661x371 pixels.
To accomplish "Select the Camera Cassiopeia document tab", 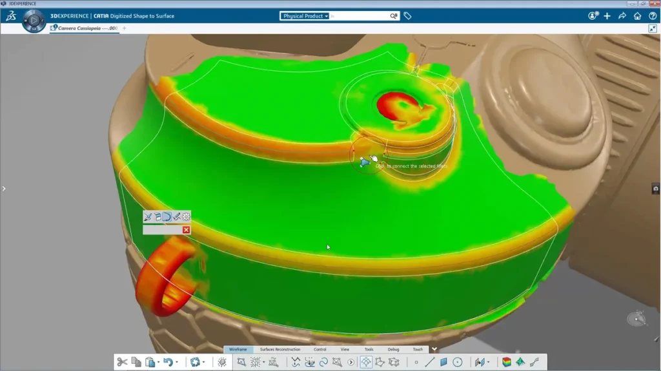I will point(85,28).
